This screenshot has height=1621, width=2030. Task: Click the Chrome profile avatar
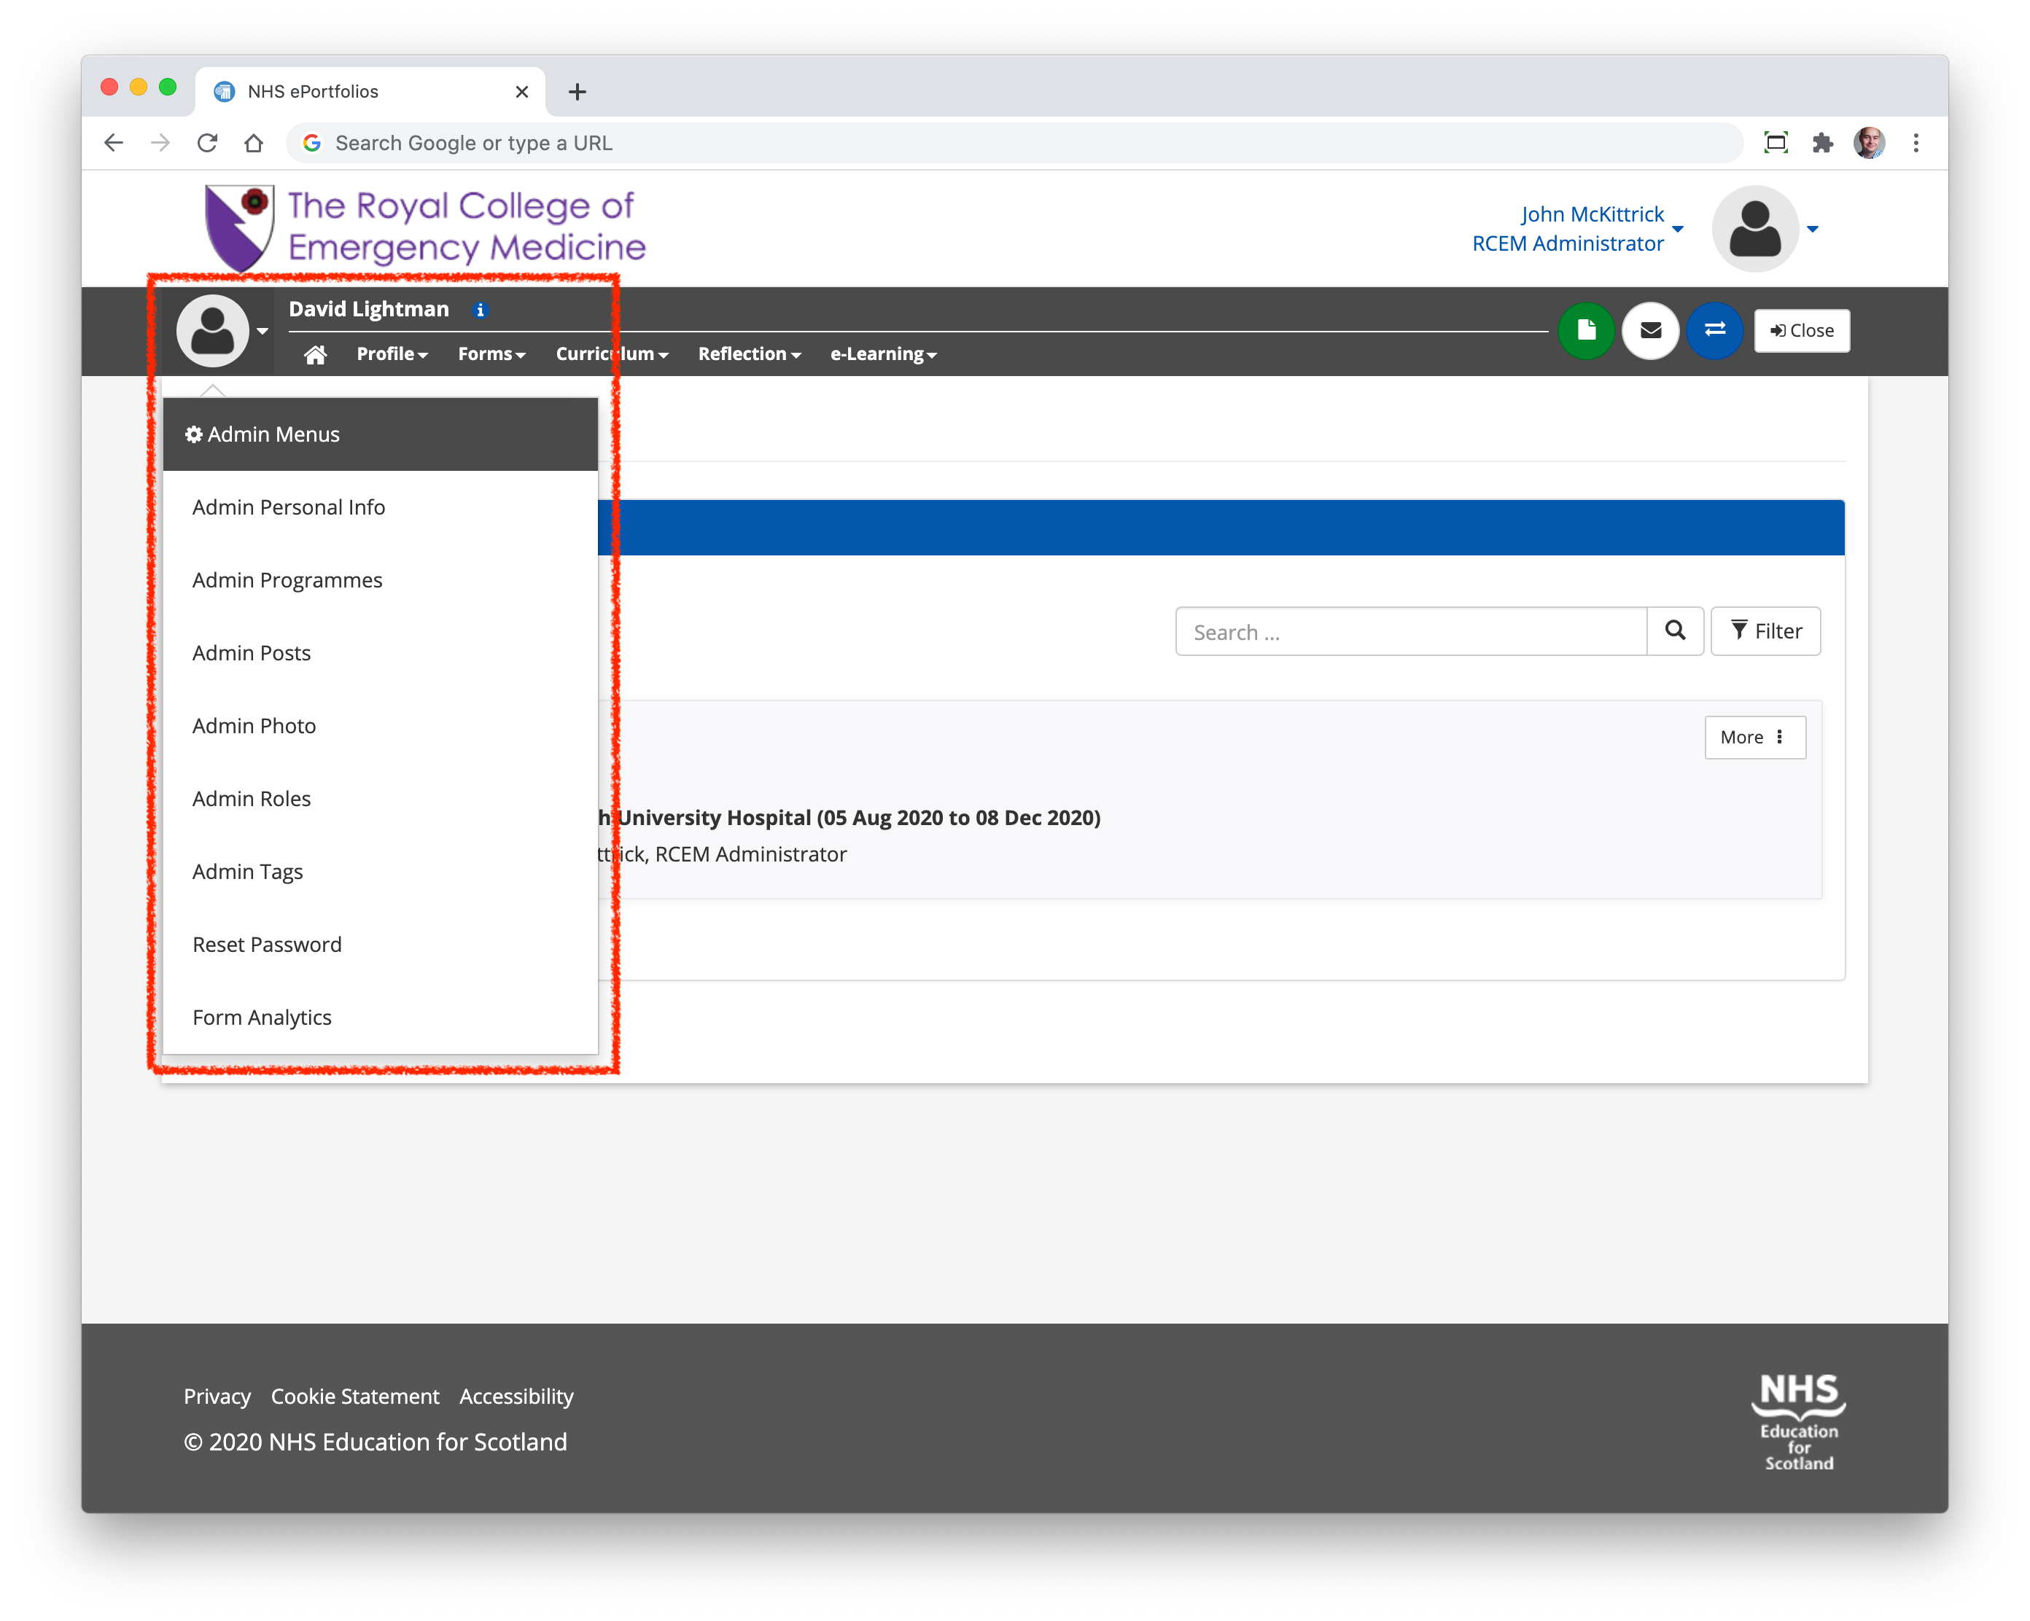tap(1869, 143)
